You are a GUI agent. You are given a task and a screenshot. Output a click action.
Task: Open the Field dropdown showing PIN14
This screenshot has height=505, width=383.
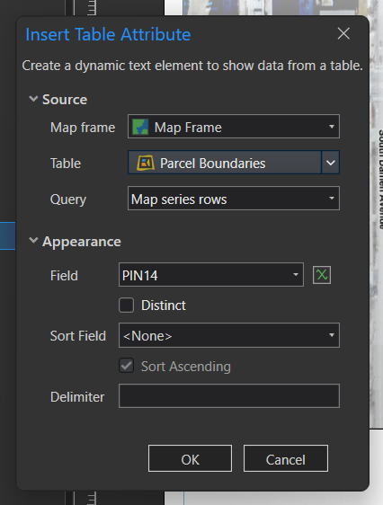tap(211, 274)
